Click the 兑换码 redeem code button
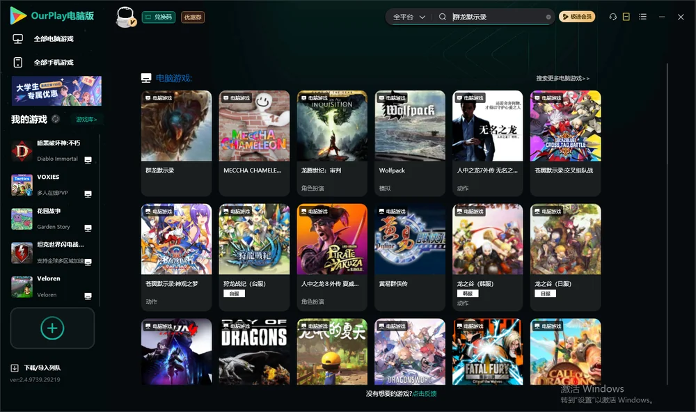 coord(159,17)
